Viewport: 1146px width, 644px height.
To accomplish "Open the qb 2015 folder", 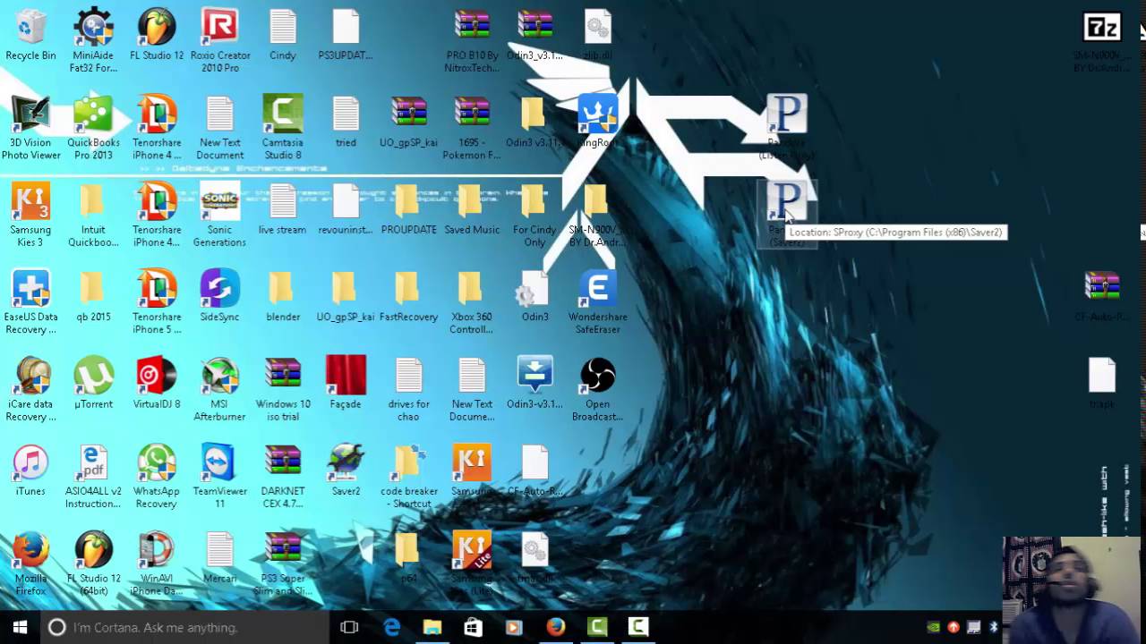I will (x=93, y=298).
